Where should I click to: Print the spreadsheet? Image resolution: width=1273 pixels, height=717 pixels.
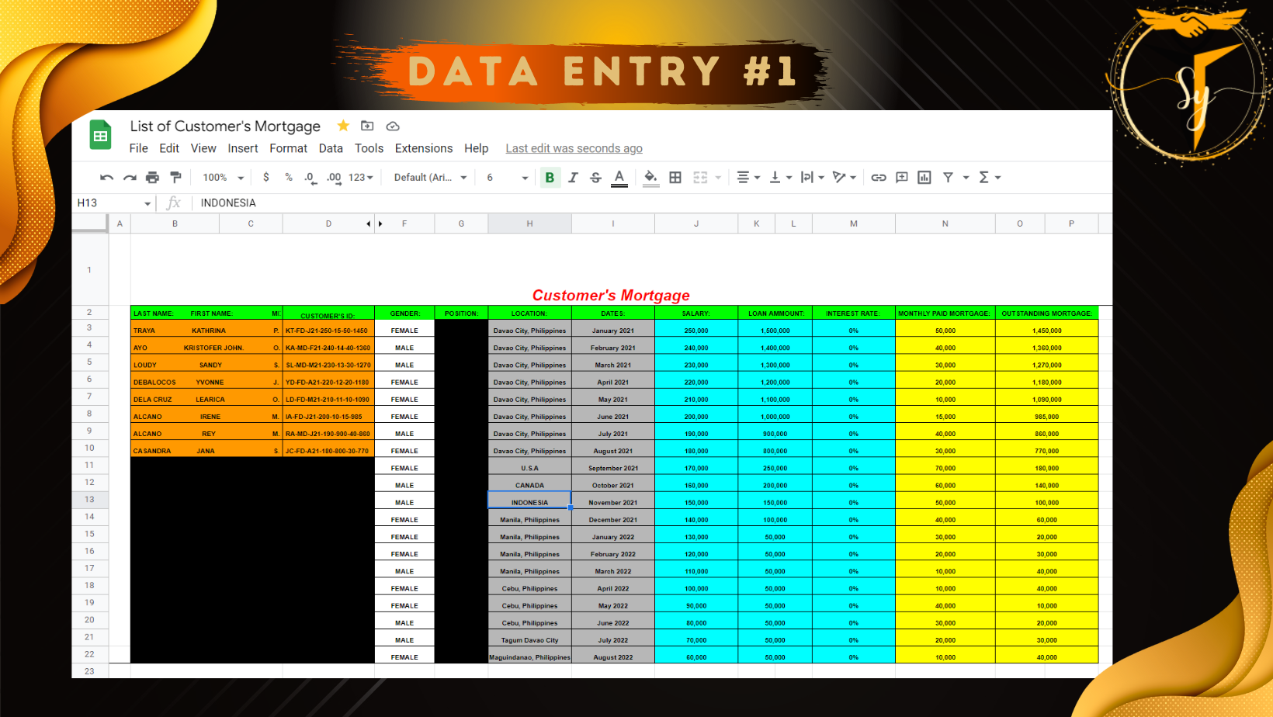click(x=152, y=178)
